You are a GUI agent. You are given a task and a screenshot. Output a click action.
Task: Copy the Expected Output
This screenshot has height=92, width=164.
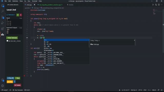[x=21, y=28]
